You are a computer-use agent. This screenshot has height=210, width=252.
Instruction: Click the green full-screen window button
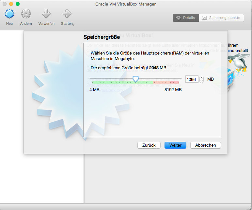(x=18, y=4)
